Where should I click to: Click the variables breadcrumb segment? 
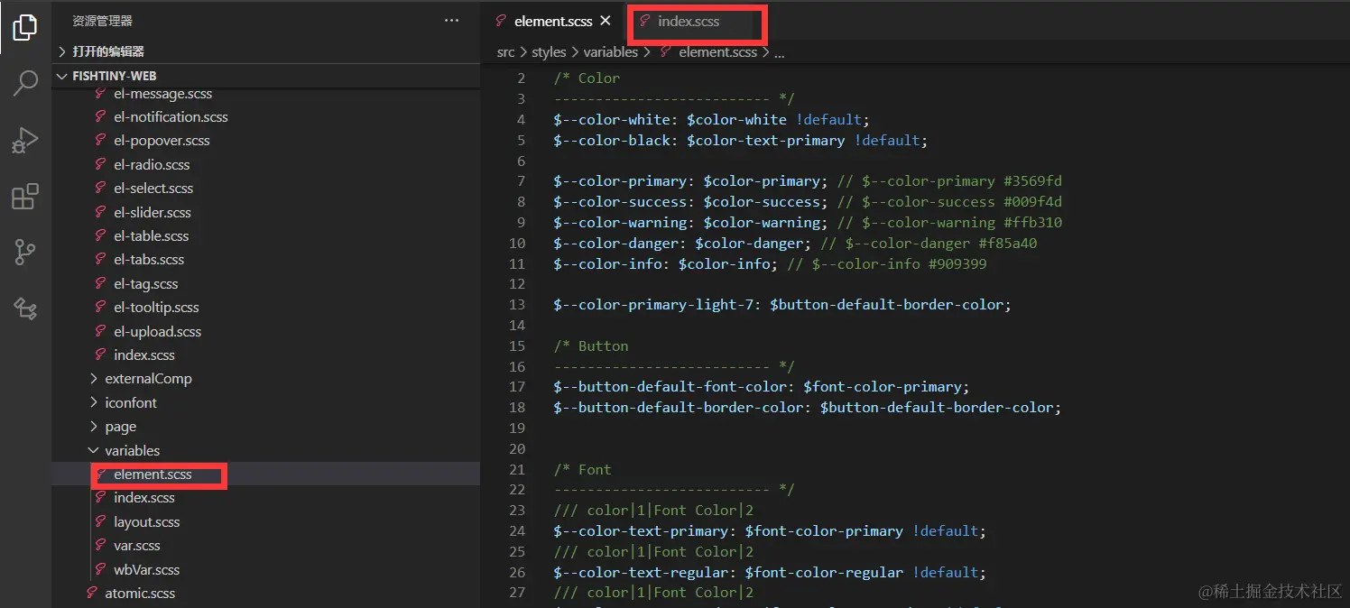point(611,52)
